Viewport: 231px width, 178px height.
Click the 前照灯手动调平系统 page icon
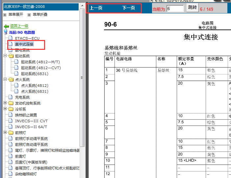coord(11,138)
